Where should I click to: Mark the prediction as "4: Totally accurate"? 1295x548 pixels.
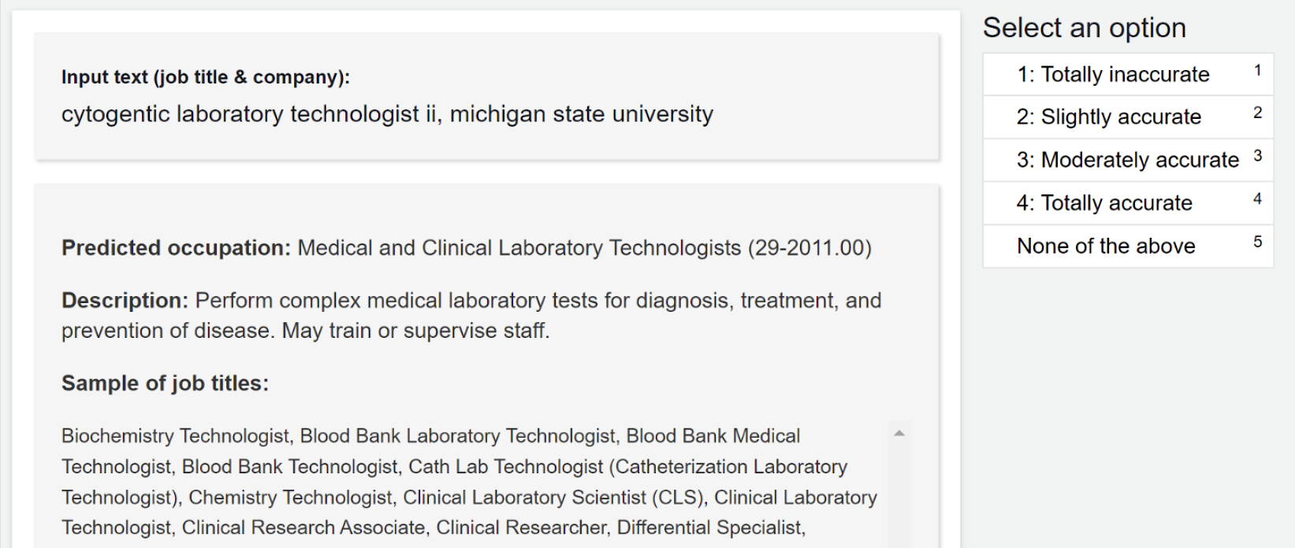1103,203
